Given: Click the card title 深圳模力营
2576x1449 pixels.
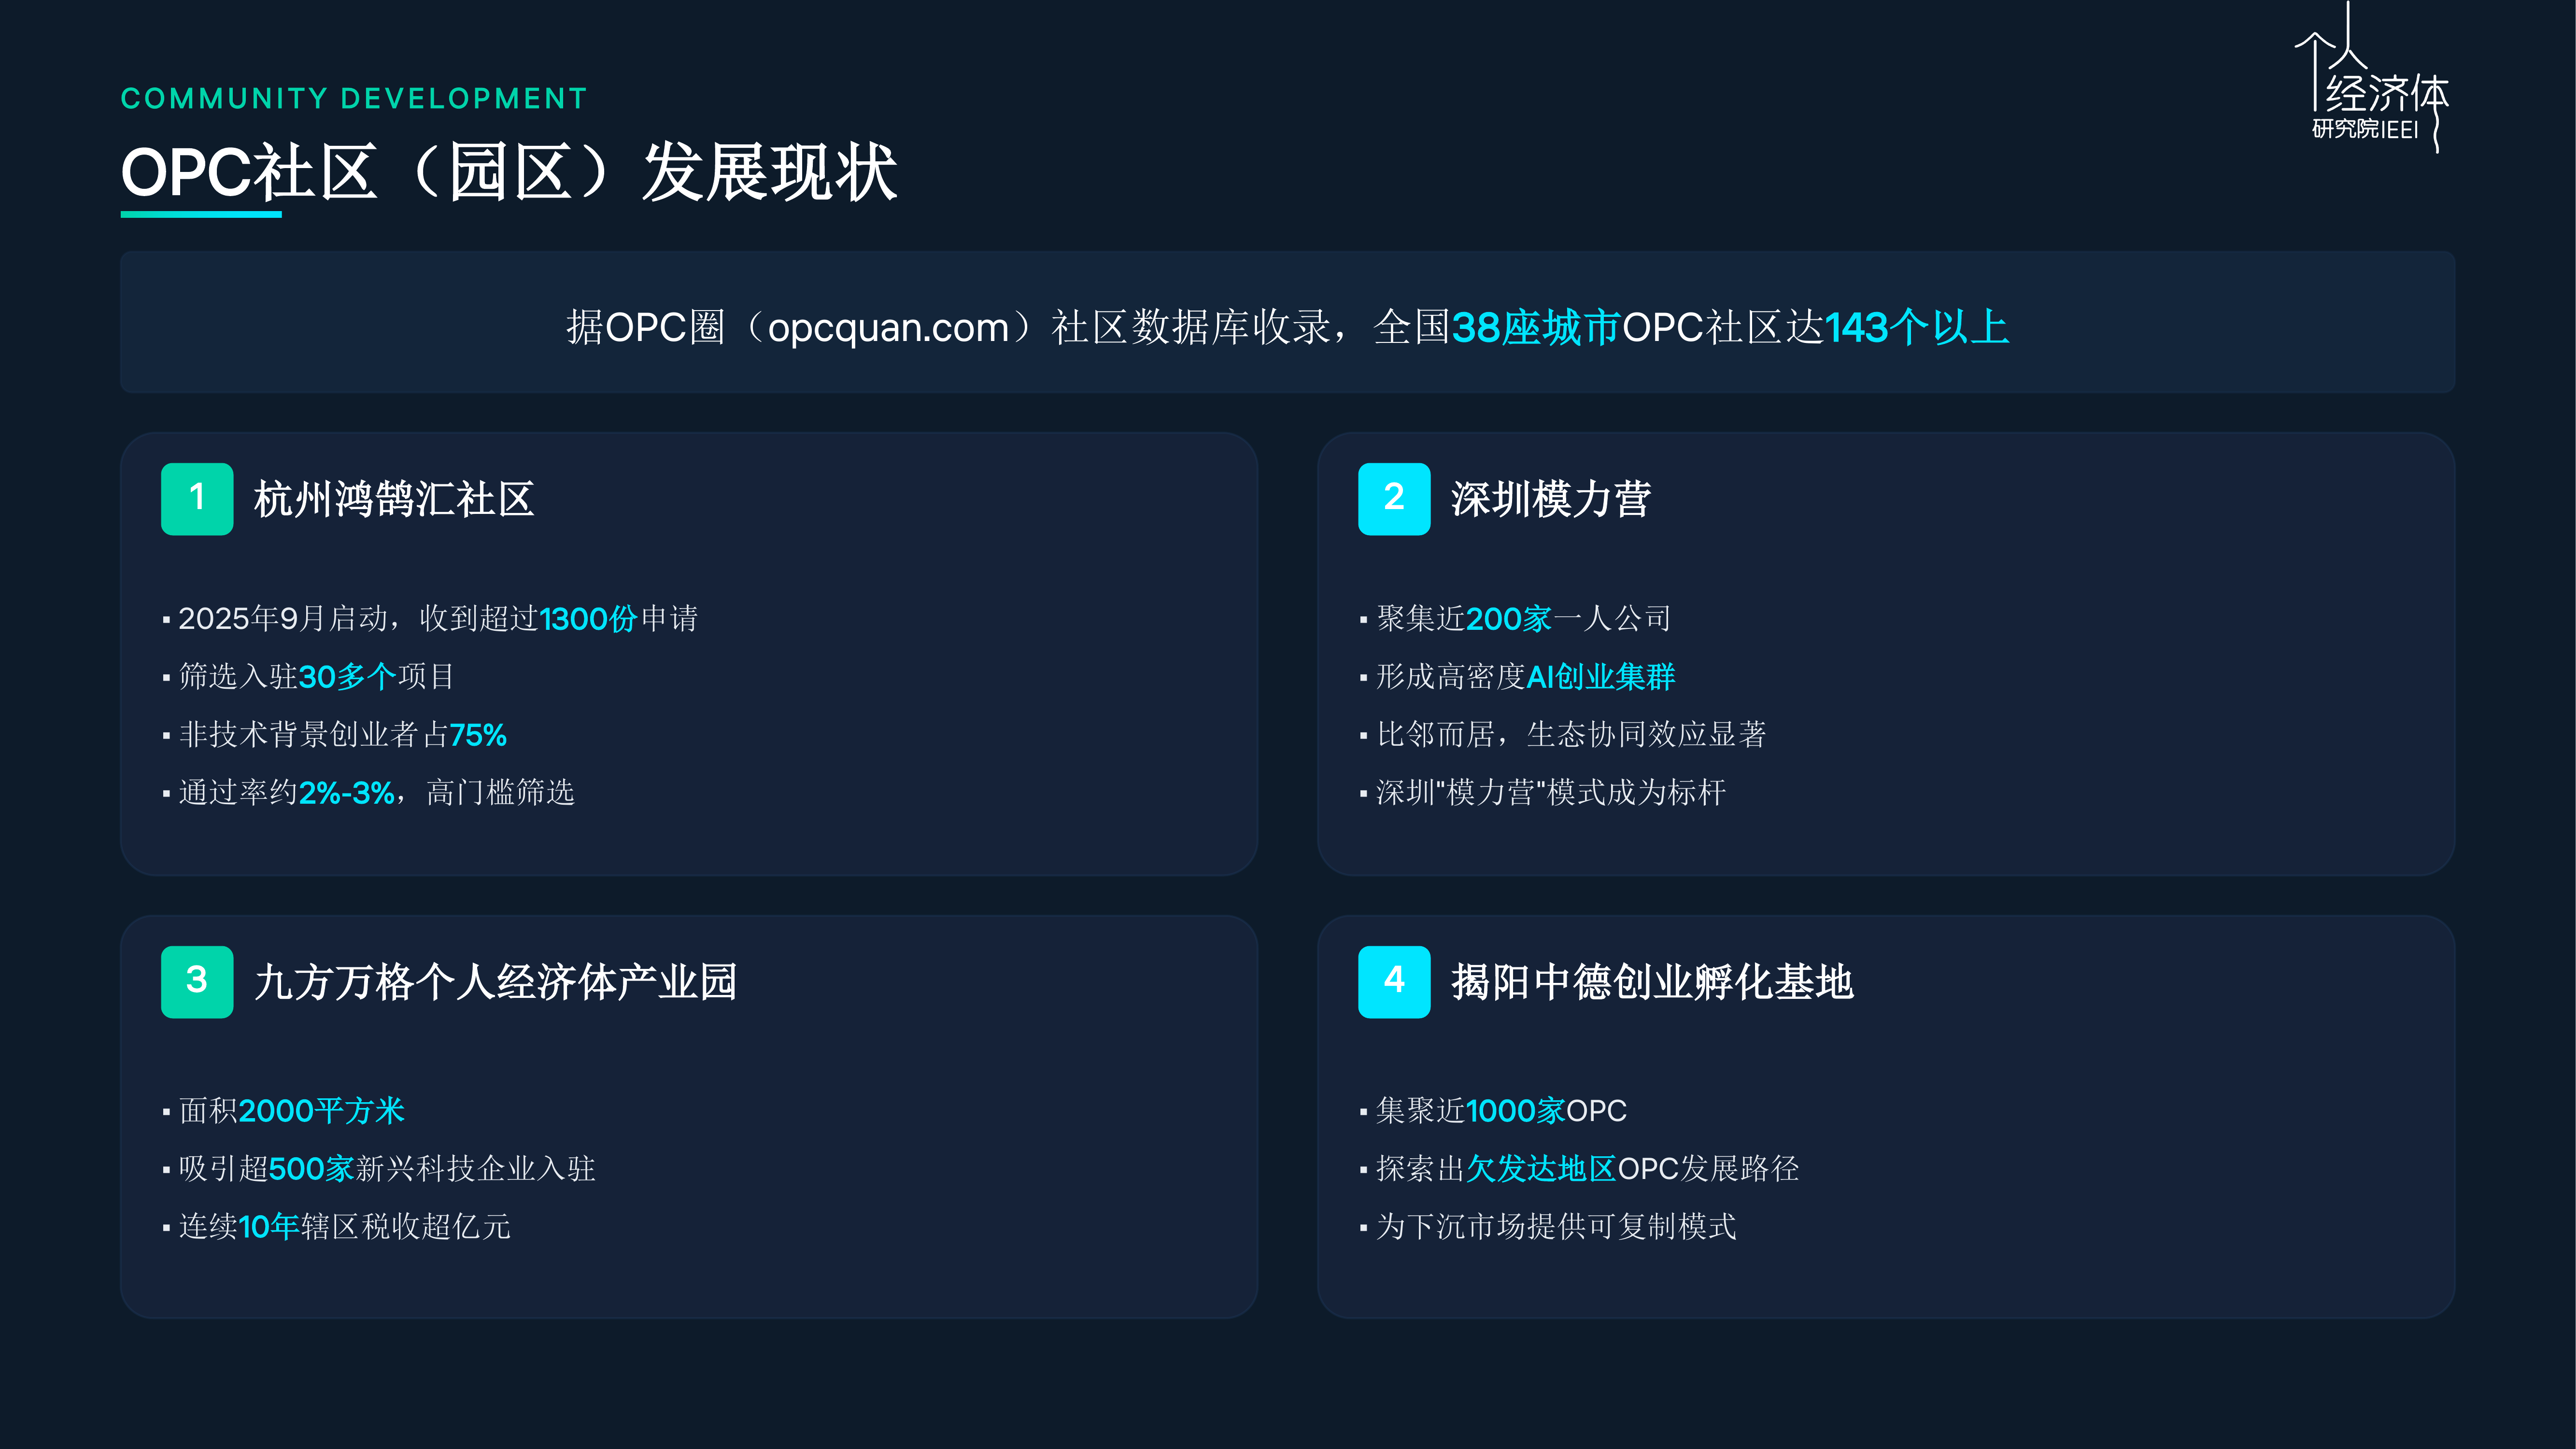Looking at the screenshot, I should [x=1551, y=499].
